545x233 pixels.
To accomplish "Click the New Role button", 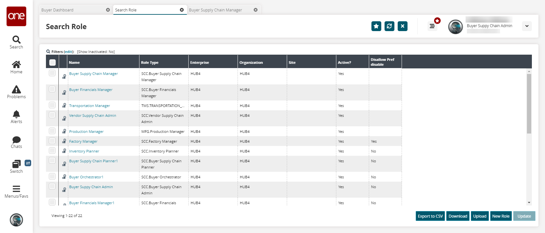I will point(501,216).
